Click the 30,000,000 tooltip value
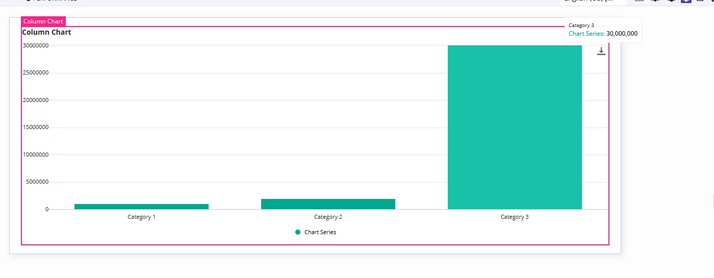The height and width of the screenshot is (278, 714). [x=622, y=34]
